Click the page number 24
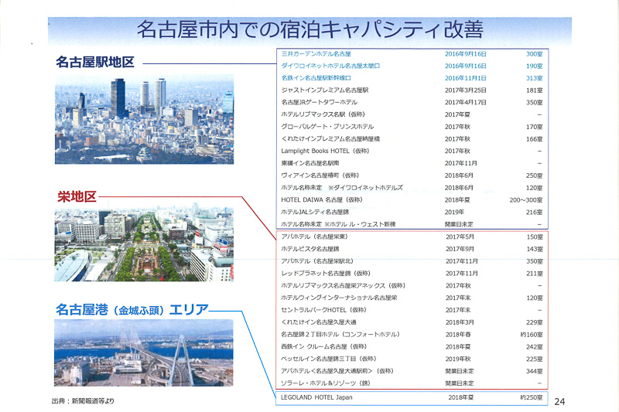This screenshot has width=619, height=412. pyautogui.click(x=559, y=402)
